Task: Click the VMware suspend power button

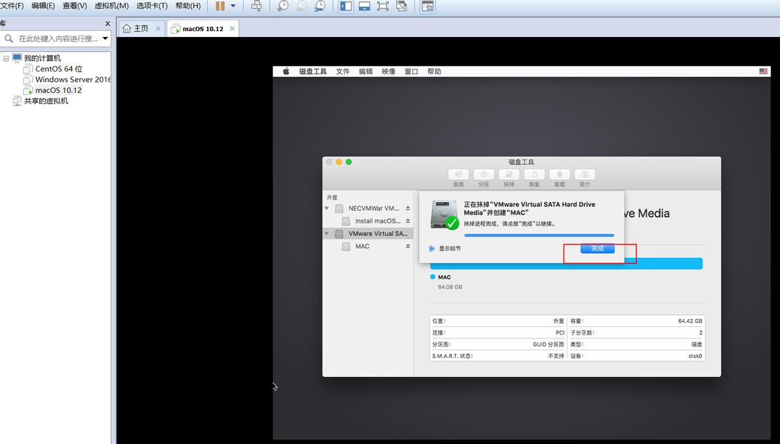Action: coord(220,6)
